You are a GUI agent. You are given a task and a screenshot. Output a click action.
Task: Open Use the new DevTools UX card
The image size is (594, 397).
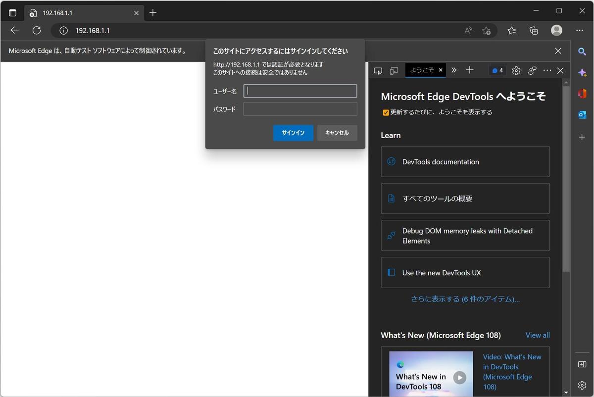click(465, 272)
